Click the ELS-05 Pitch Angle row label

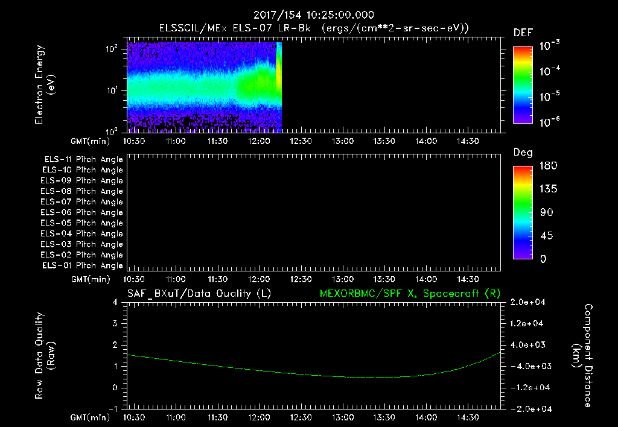point(82,223)
